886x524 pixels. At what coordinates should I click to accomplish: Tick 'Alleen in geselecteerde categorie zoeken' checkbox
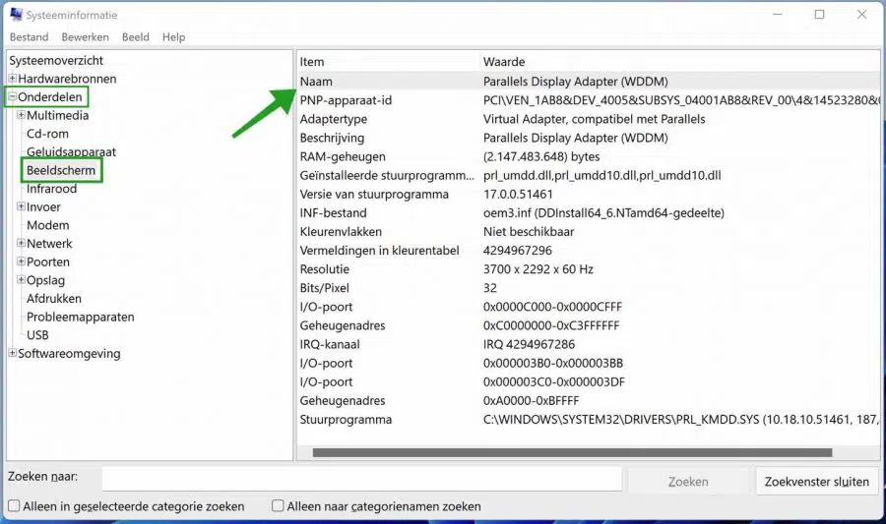[x=14, y=505]
